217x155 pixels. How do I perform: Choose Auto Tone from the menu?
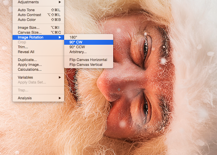38,10
